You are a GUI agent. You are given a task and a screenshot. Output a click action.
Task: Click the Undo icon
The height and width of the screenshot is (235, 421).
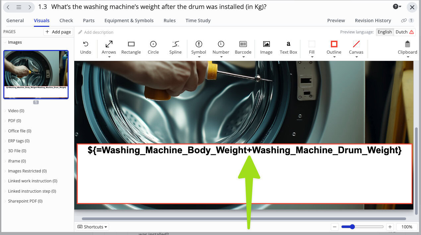[86, 47]
